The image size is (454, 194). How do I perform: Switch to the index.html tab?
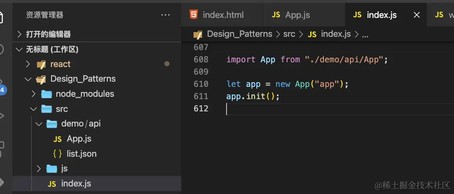223,15
